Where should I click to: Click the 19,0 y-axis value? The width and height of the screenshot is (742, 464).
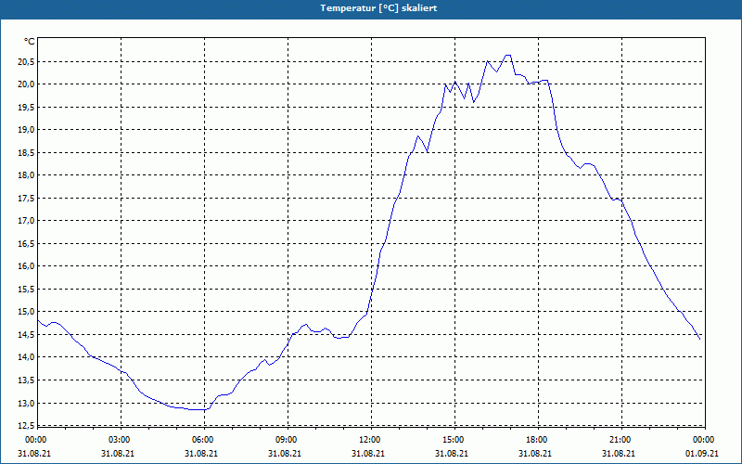(x=26, y=130)
